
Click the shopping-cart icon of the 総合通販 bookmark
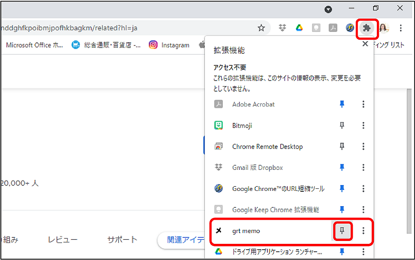point(76,45)
